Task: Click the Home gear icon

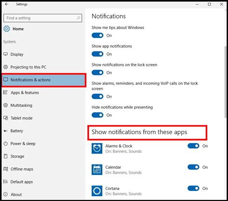Action: 7,29
